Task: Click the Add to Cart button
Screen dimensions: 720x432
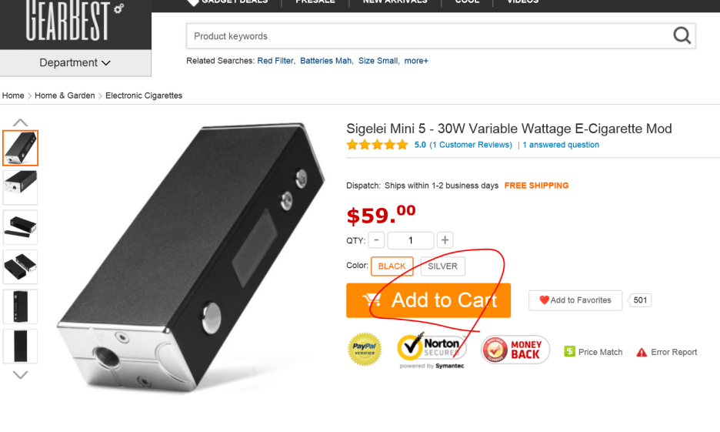Action: pyautogui.click(x=428, y=300)
